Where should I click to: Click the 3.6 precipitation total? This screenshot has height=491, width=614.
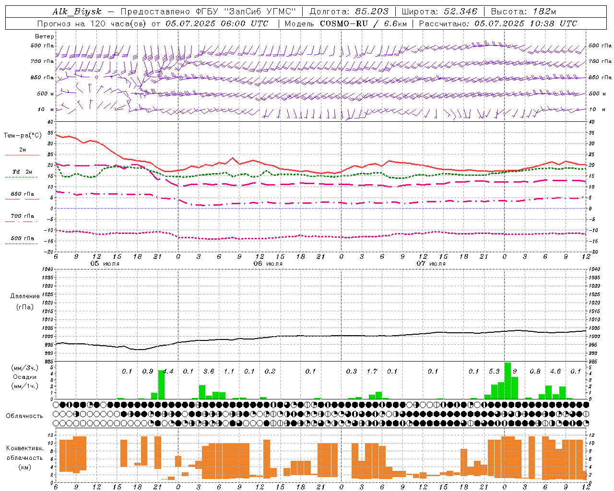[x=209, y=371]
